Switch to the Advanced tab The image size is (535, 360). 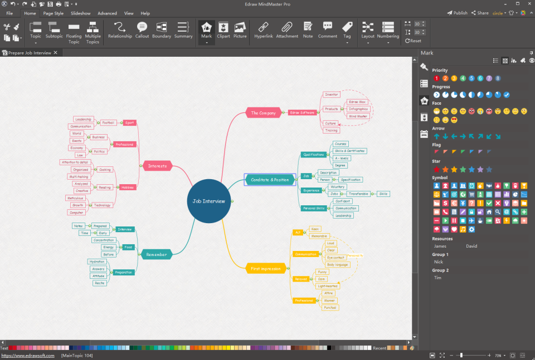pos(107,13)
